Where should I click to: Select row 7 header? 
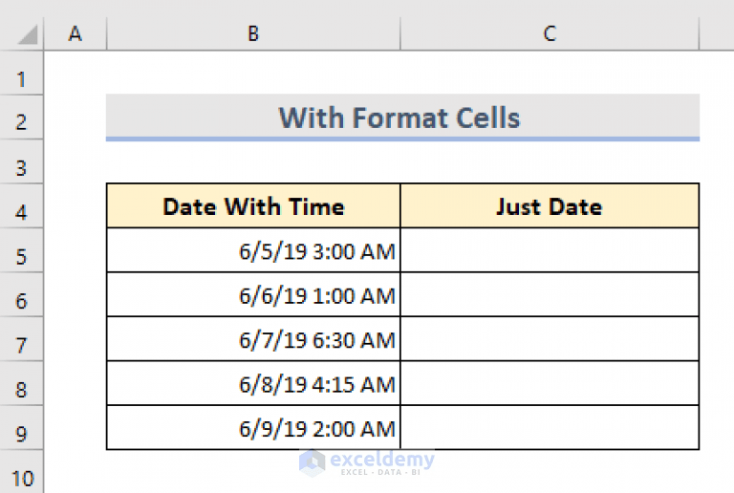[x=22, y=339]
